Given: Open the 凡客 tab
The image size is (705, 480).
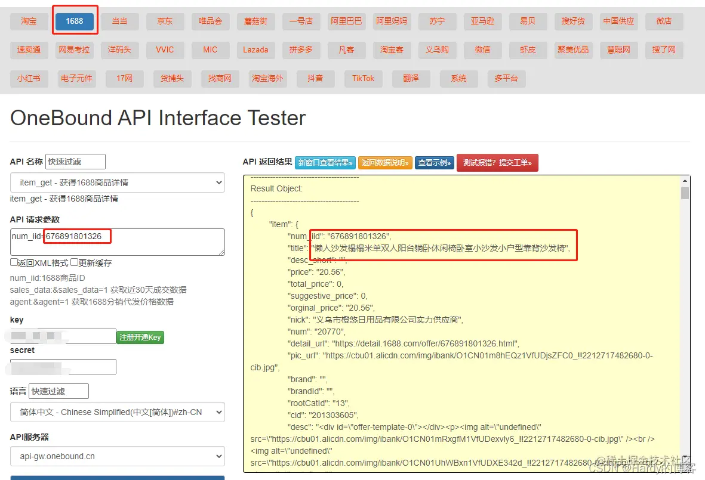Looking at the screenshot, I should tap(347, 50).
